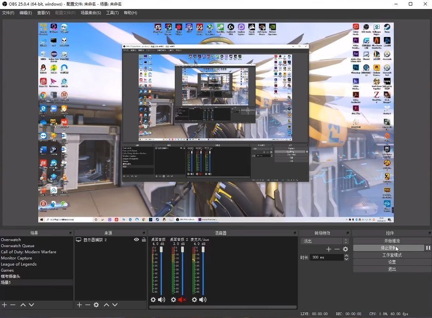The width and height of the screenshot is (432, 318).
Task: Select Call of Duty: Modern Warfare scene
Action: tap(37, 252)
